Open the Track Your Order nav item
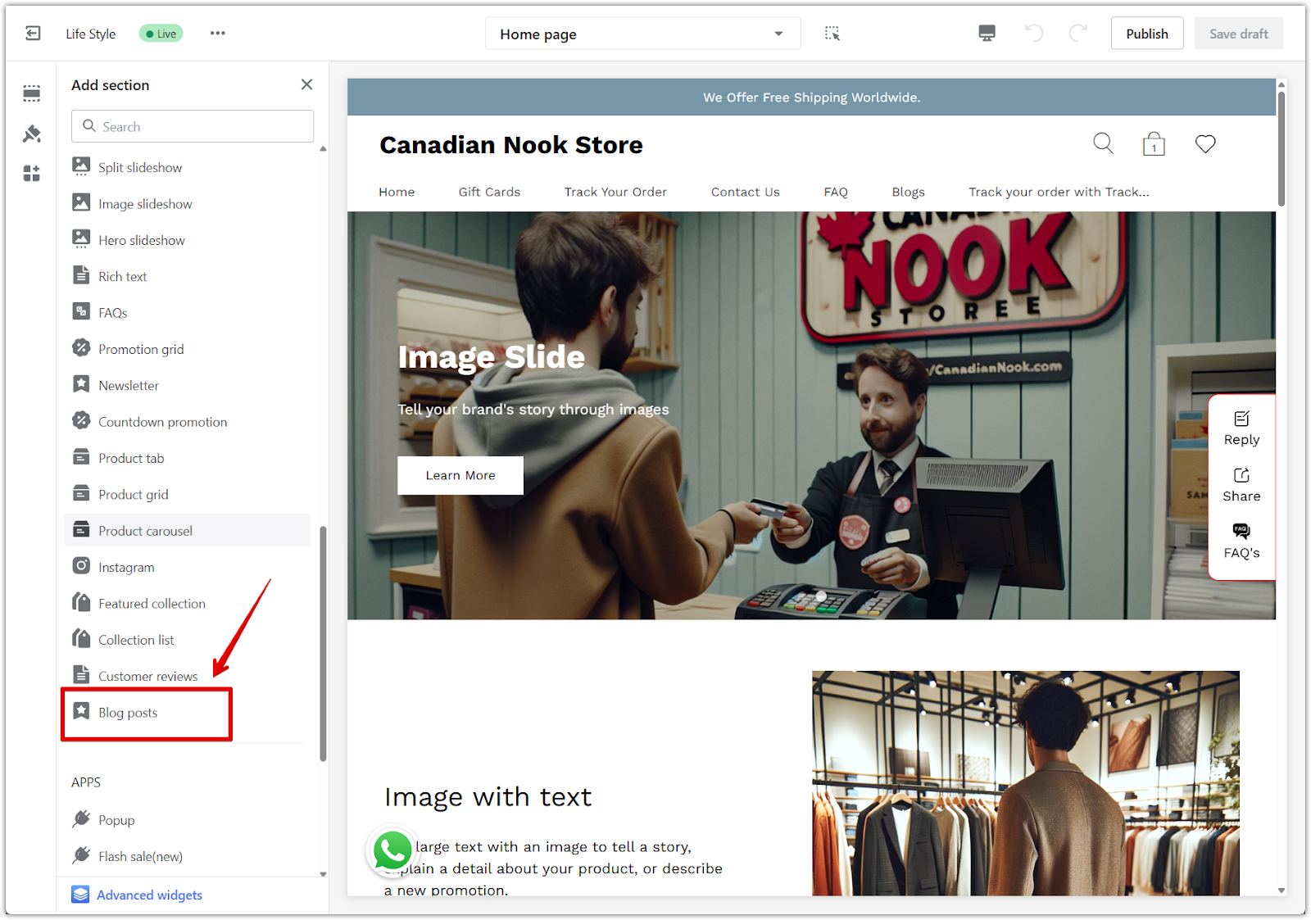The height and width of the screenshot is (920, 1311). 615,192
